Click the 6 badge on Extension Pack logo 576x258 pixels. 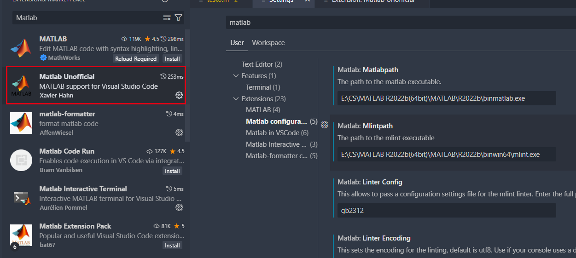(14, 247)
